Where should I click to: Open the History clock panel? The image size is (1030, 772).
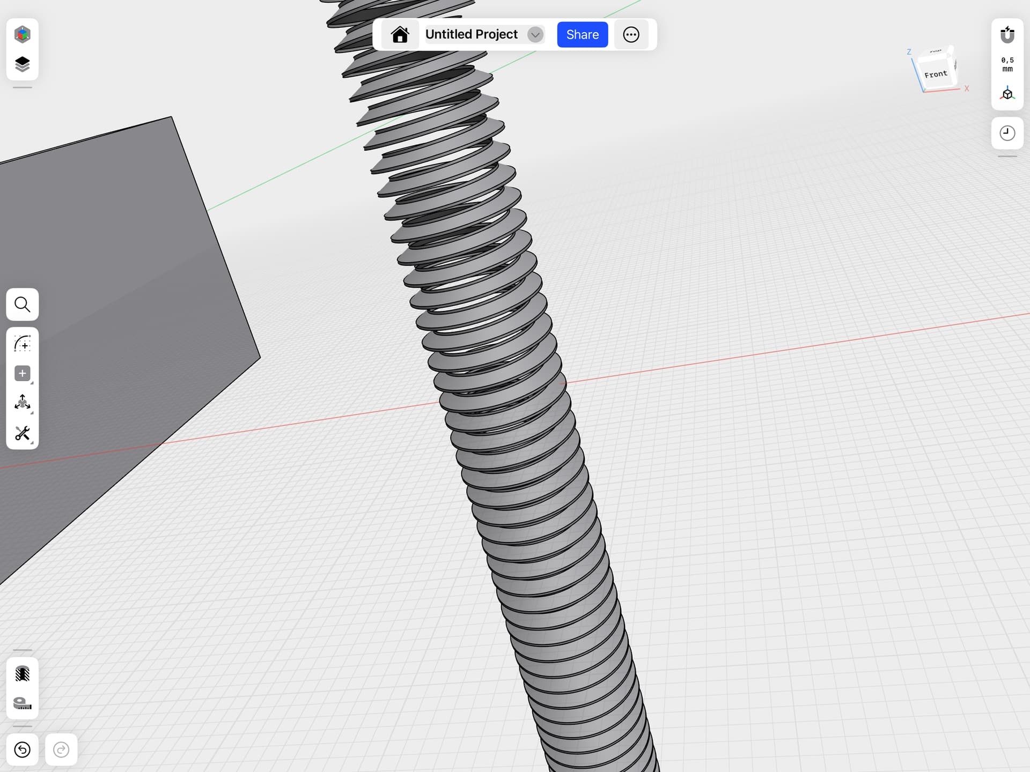pos(1007,133)
